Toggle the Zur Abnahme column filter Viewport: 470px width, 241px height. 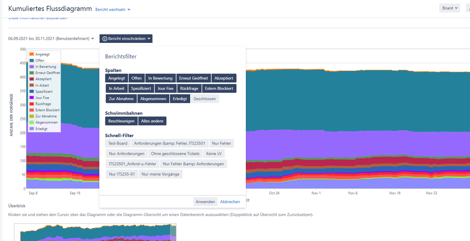coord(122,99)
